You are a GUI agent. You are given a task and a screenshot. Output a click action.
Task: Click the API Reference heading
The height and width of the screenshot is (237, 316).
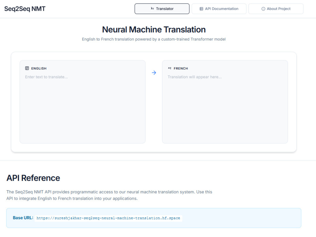[x=33, y=178]
